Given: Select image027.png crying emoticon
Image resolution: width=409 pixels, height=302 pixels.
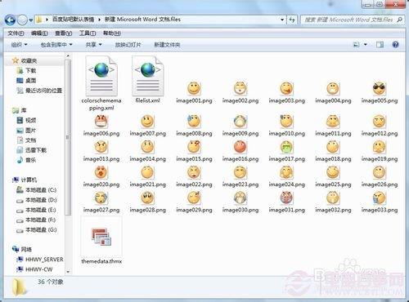Looking at the screenshot, I should 101,198.
